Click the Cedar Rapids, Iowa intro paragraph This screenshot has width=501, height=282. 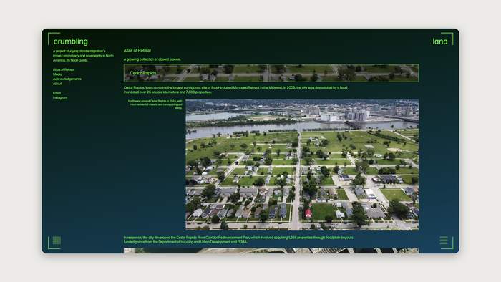pyautogui.click(x=235, y=89)
